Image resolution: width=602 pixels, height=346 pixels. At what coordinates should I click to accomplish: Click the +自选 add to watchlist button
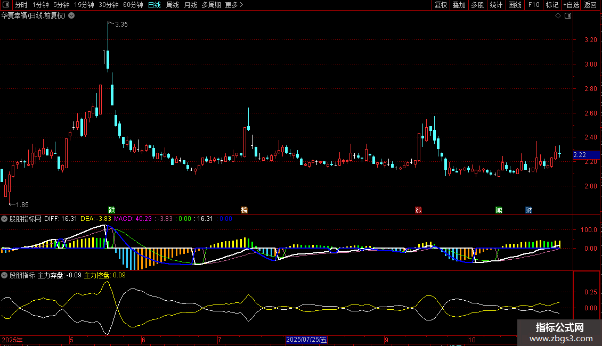571,5
